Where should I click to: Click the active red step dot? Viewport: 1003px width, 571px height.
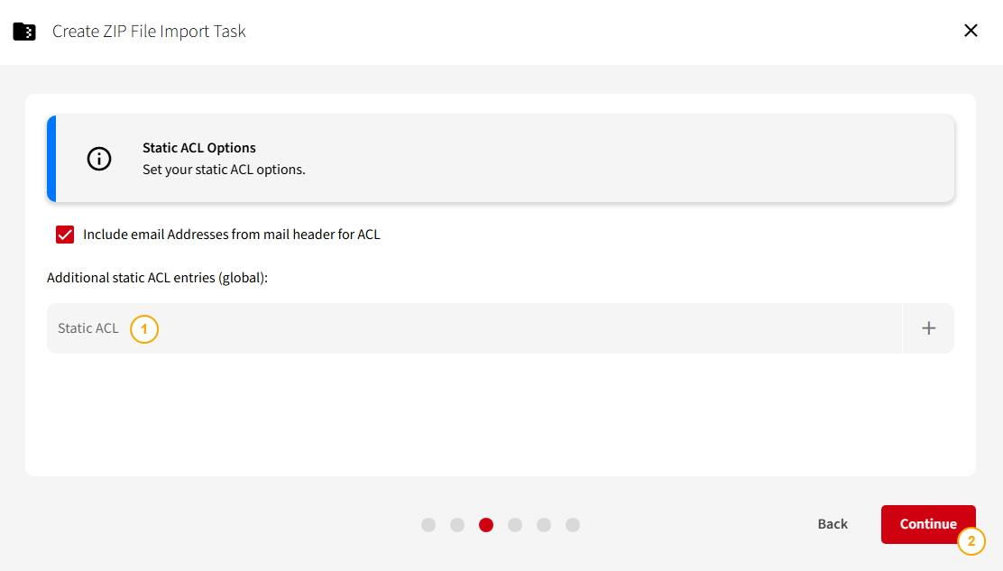[x=486, y=525]
